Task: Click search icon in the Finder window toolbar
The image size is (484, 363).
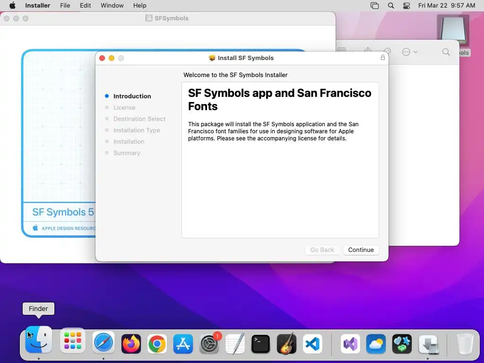Action: [x=446, y=52]
